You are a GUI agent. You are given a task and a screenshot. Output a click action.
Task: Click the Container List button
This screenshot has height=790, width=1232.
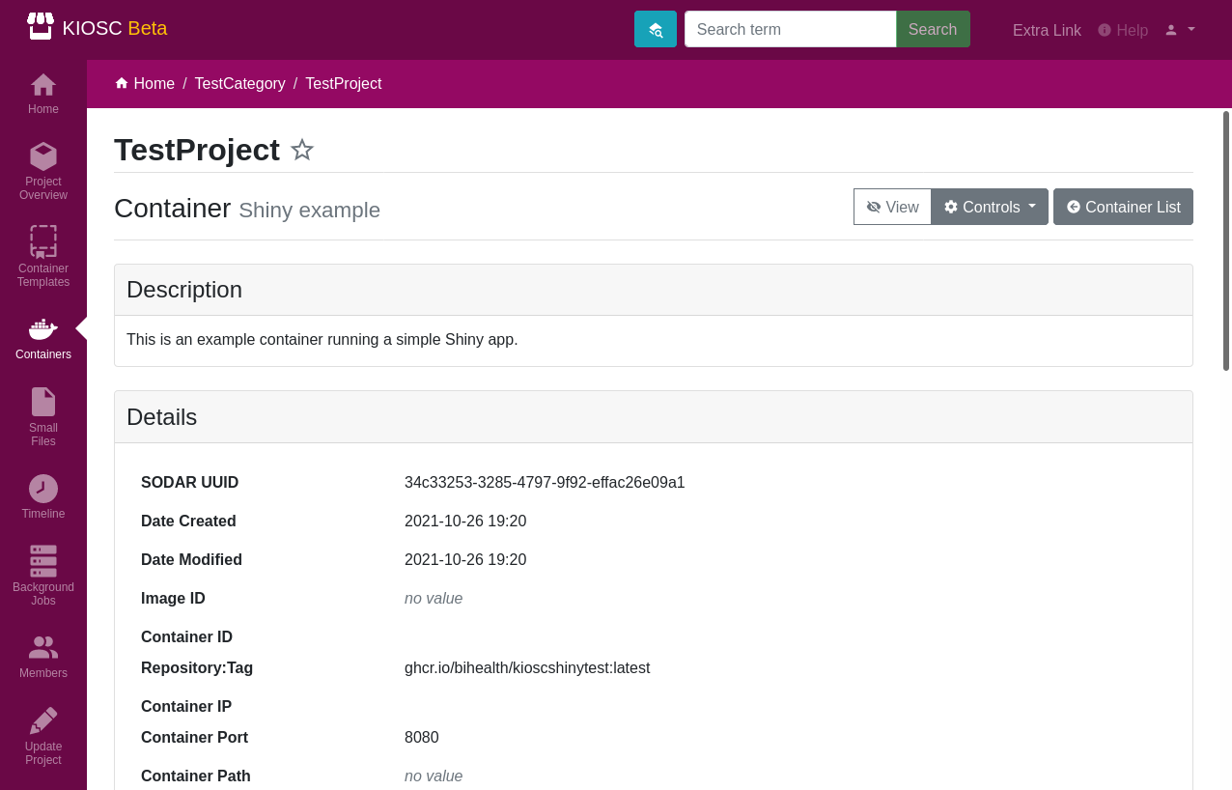click(1123, 207)
